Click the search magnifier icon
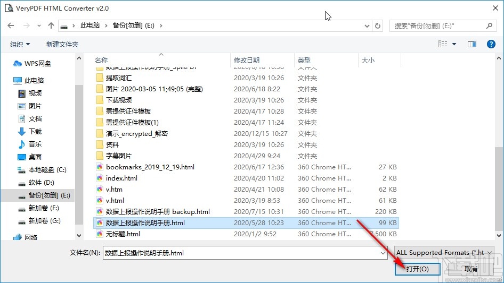This screenshot has height=283, width=504. pyautogui.click(x=489, y=25)
